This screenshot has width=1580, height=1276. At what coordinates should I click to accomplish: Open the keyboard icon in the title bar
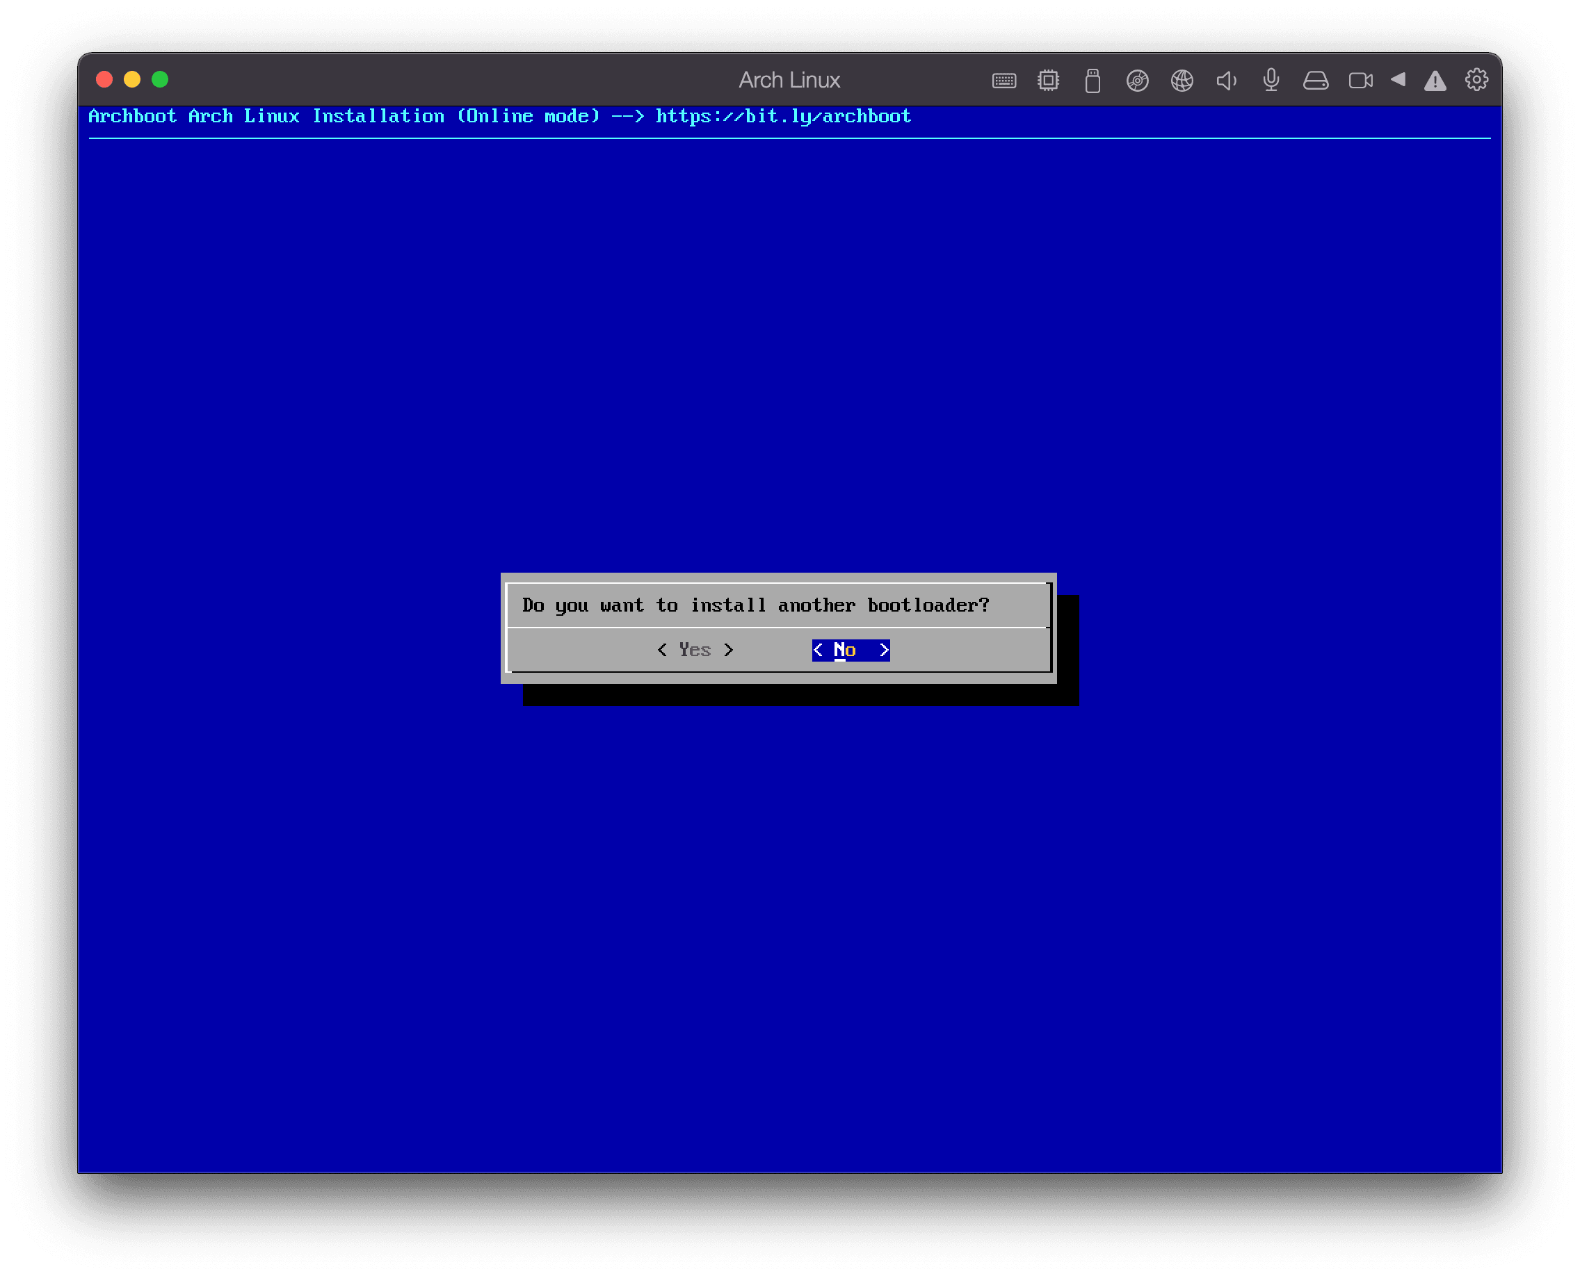pos(1003,80)
